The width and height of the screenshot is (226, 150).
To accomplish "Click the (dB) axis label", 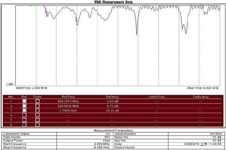I will coord(10,84).
